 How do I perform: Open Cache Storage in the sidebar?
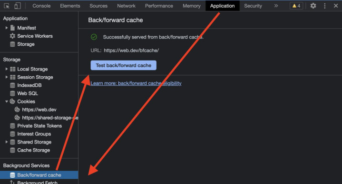point(30,150)
